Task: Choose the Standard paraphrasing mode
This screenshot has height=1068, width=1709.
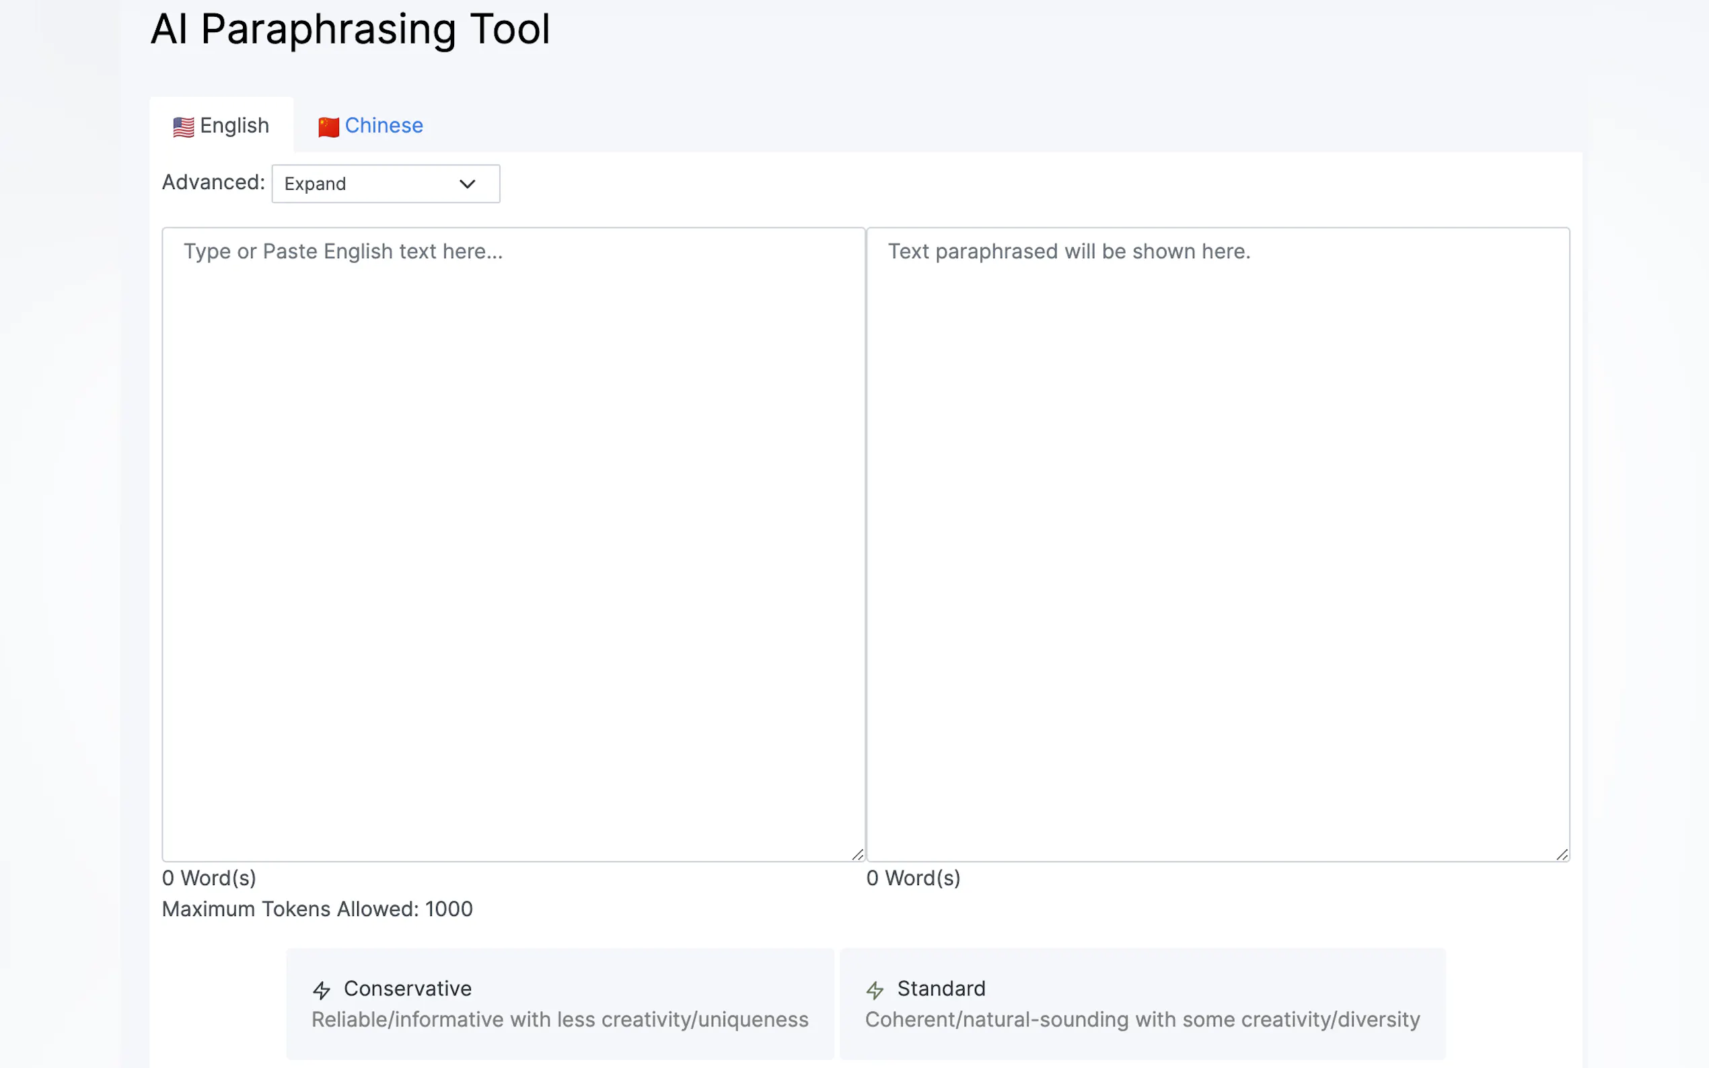Action: pos(1142,1003)
